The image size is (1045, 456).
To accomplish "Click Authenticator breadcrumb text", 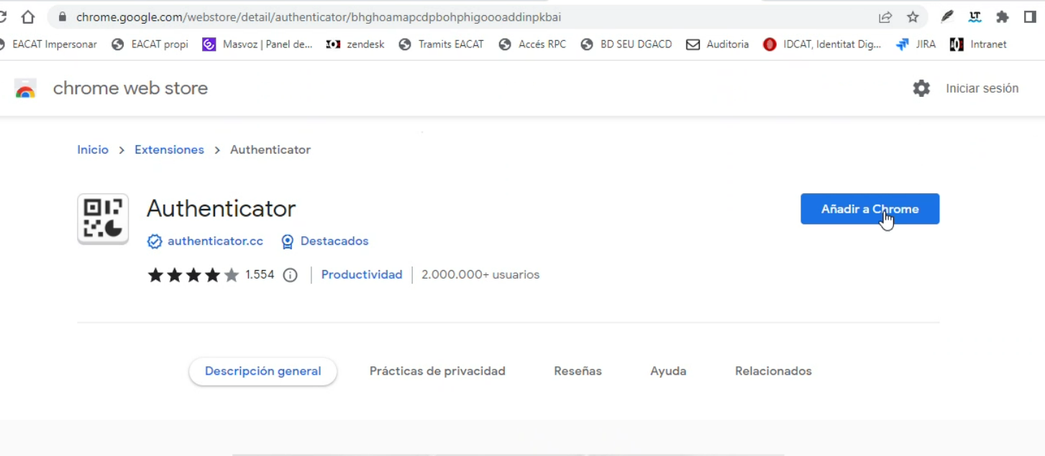I will (x=270, y=150).
